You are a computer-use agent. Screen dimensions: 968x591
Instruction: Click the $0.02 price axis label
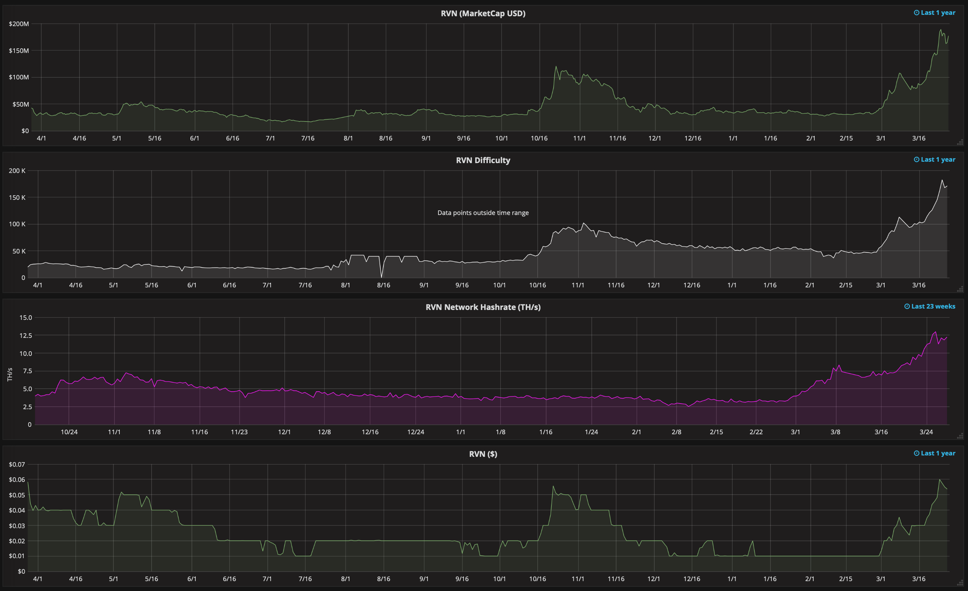click(17, 541)
